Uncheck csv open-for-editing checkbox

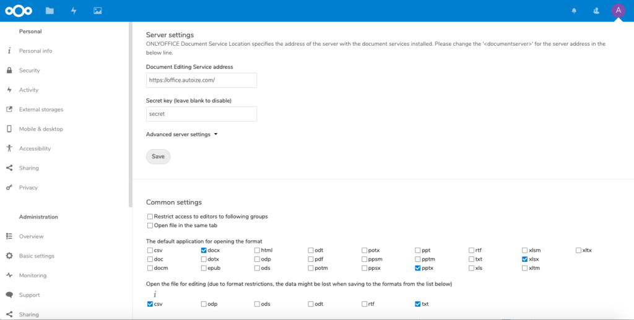pos(150,305)
